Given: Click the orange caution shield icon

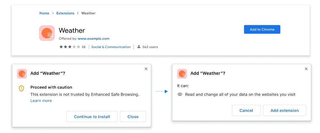Looking at the screenshot, I should pyautogui.click(x=21, y=88).
